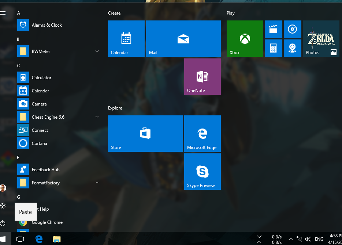Launch the Camera app

pyautogui.click(x=58, y=104)
